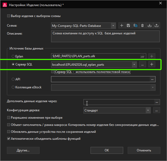The width and height of the screenshot is (167, 161).
Task: Click the EPLAN logo in title bar
Action: click(x=5, y=5)
